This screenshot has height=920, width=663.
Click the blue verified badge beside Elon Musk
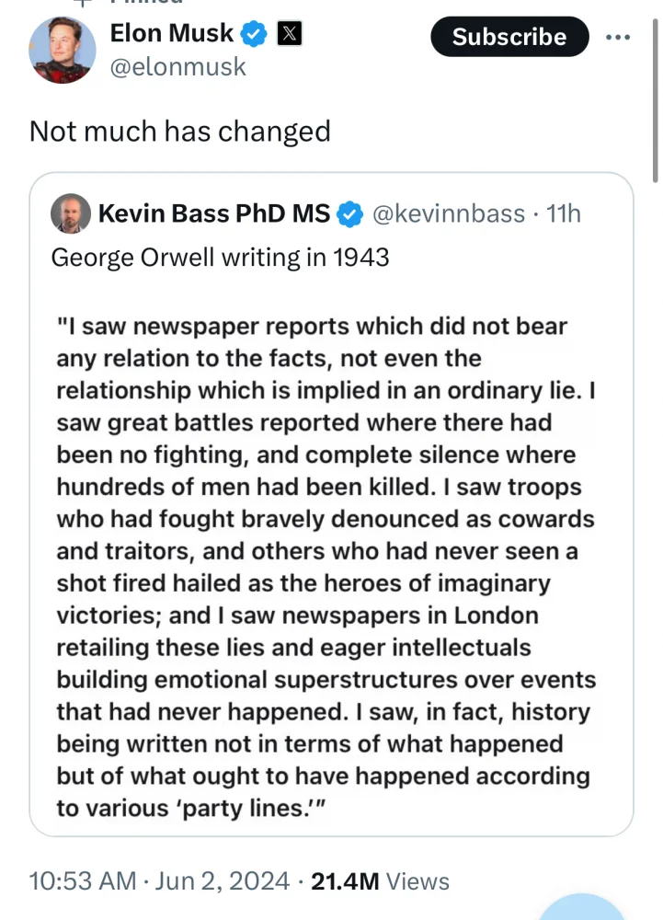tap(255, 35)
